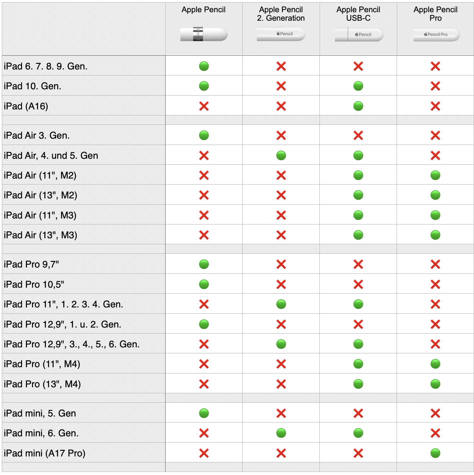This screenshot has width=474, height=475.
Task: Click green dot for iPad mini (A17 Pro) Pencil Pro
Action: coord(435,453)
